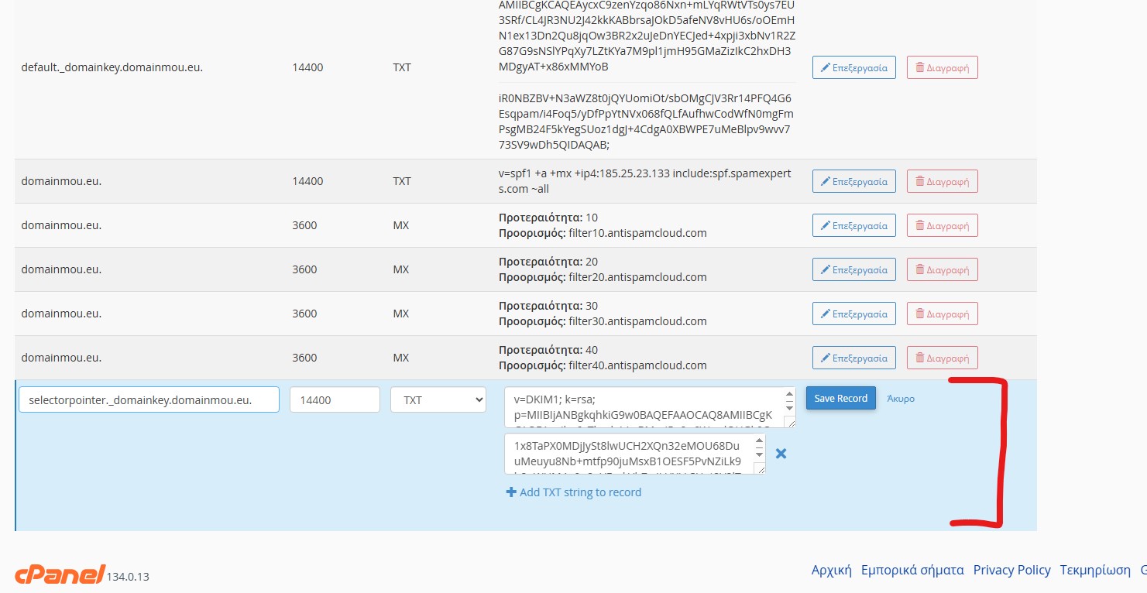The image size is (1147, 593).
Task: Go to Αρχική footer link
Action: (x=831, y=570)
